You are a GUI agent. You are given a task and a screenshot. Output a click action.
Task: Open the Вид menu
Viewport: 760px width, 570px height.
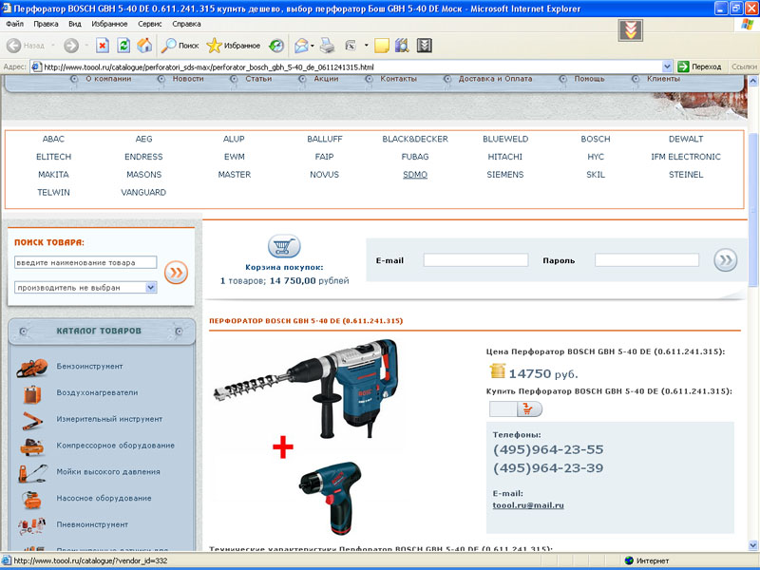coord(75,24)
